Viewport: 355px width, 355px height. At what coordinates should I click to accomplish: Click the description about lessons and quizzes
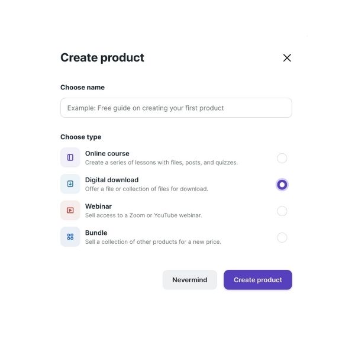pyautogui.click(x=162, y=163)
